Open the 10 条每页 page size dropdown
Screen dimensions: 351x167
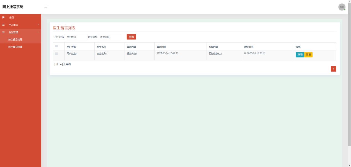point(58,64)
